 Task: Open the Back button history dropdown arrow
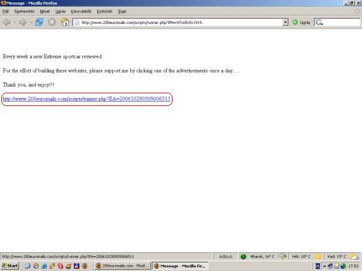click(14, 22)
